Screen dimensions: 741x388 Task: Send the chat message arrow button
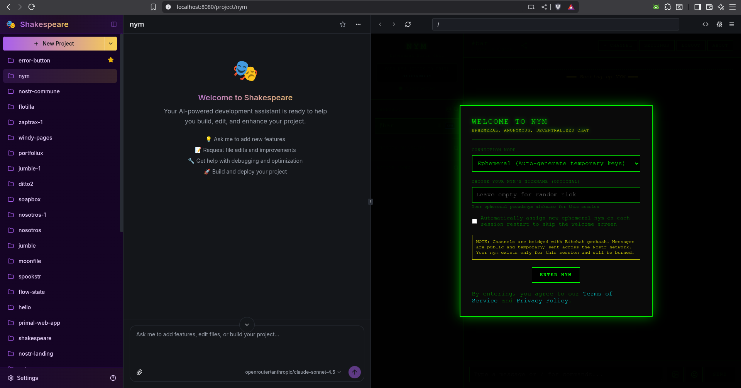click(354, 372)
